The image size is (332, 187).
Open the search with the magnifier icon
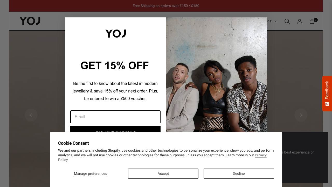(287, 21)
